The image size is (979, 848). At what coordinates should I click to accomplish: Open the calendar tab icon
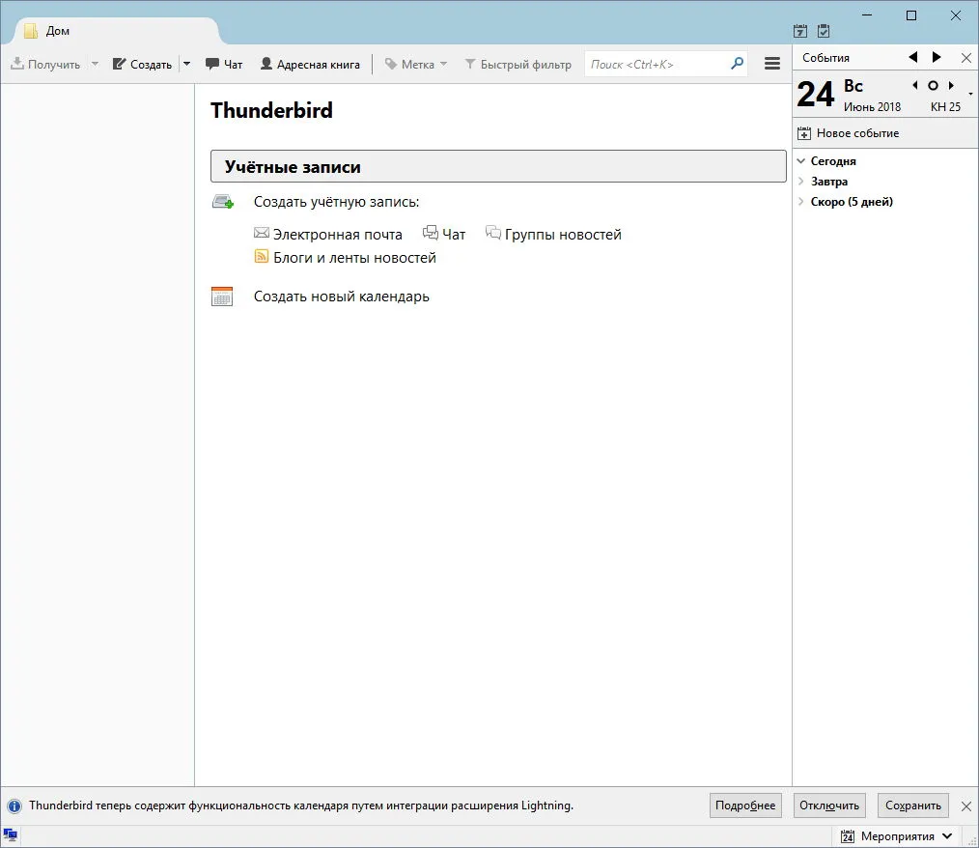[x=799, y=31]
